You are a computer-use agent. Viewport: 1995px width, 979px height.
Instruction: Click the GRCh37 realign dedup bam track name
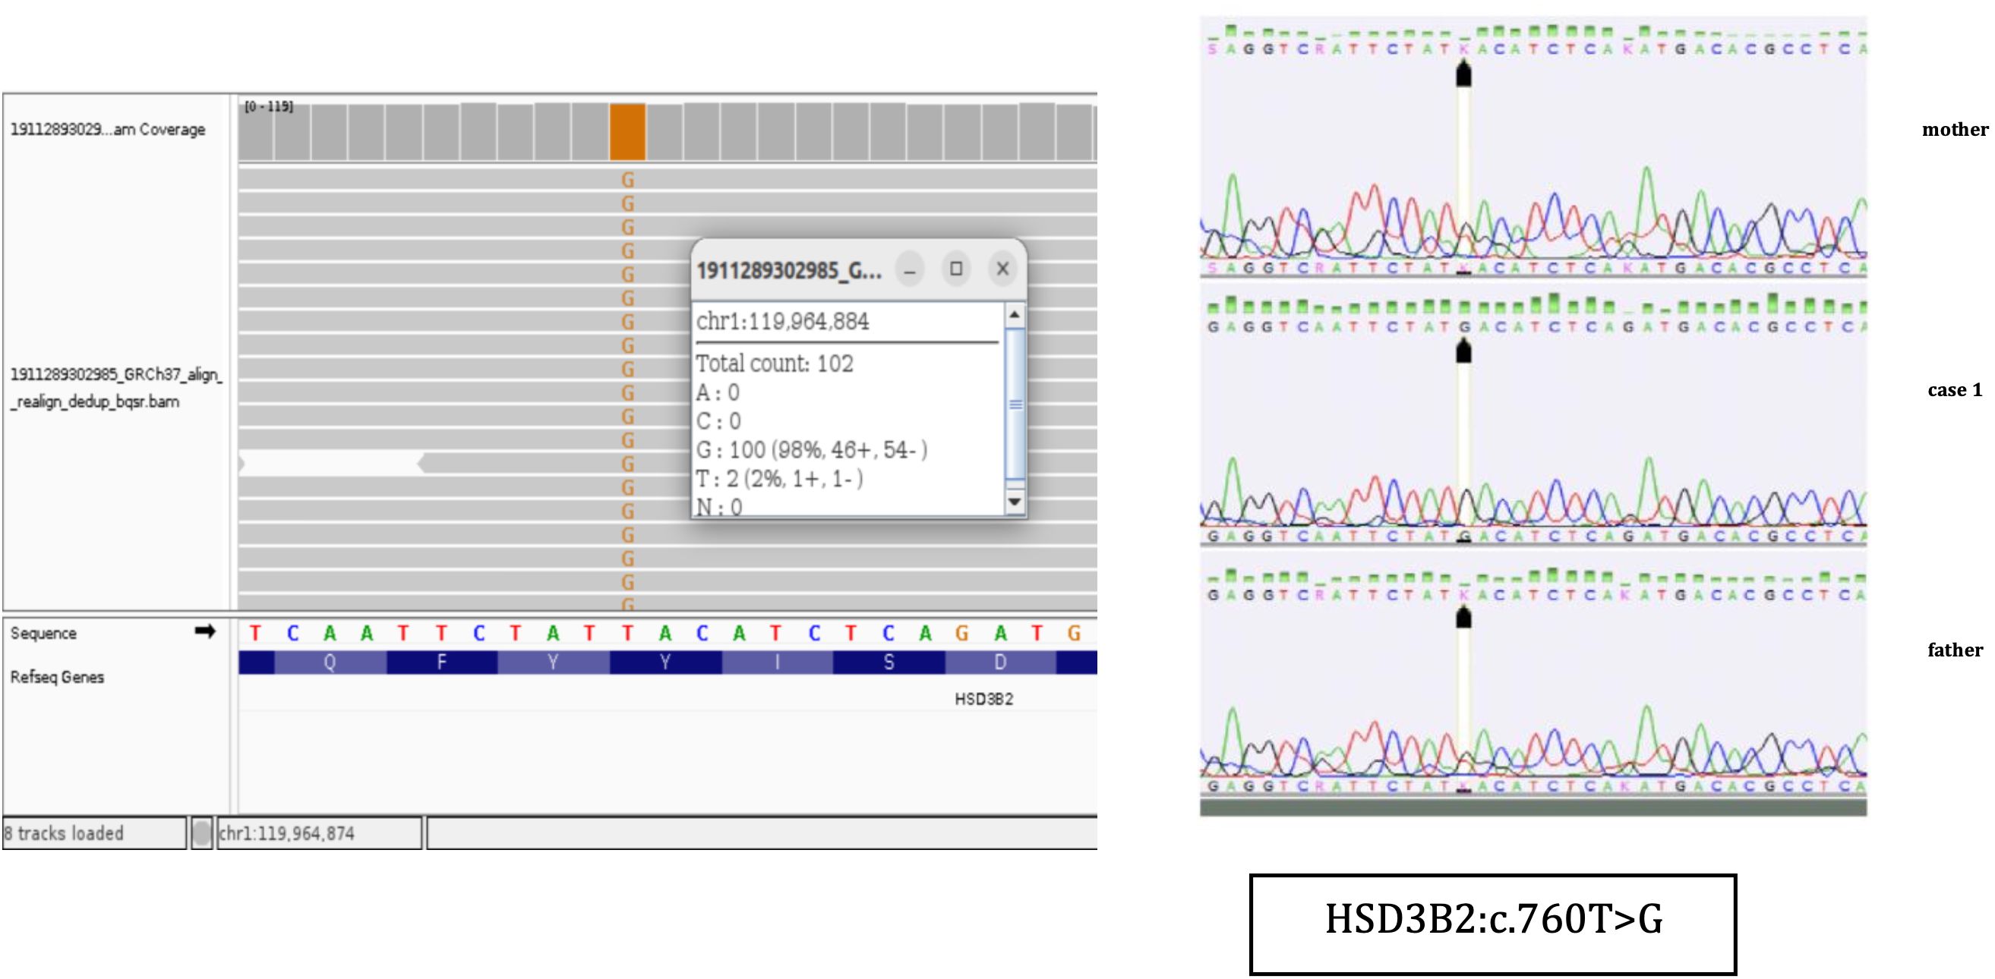[x=116, y=388]
